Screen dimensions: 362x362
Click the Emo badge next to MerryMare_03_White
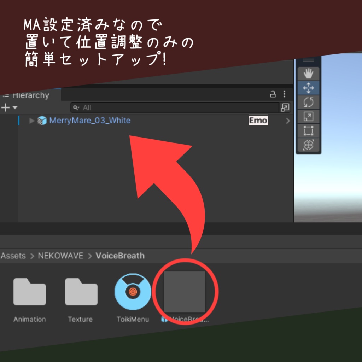(258, 121)
